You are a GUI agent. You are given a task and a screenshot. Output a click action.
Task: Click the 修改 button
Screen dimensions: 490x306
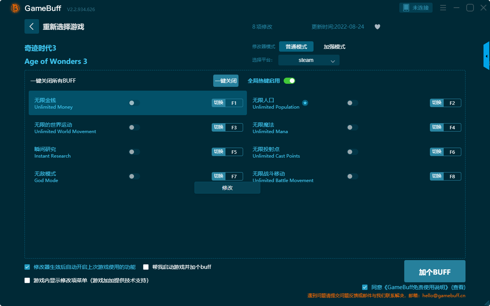click(227, 188)
